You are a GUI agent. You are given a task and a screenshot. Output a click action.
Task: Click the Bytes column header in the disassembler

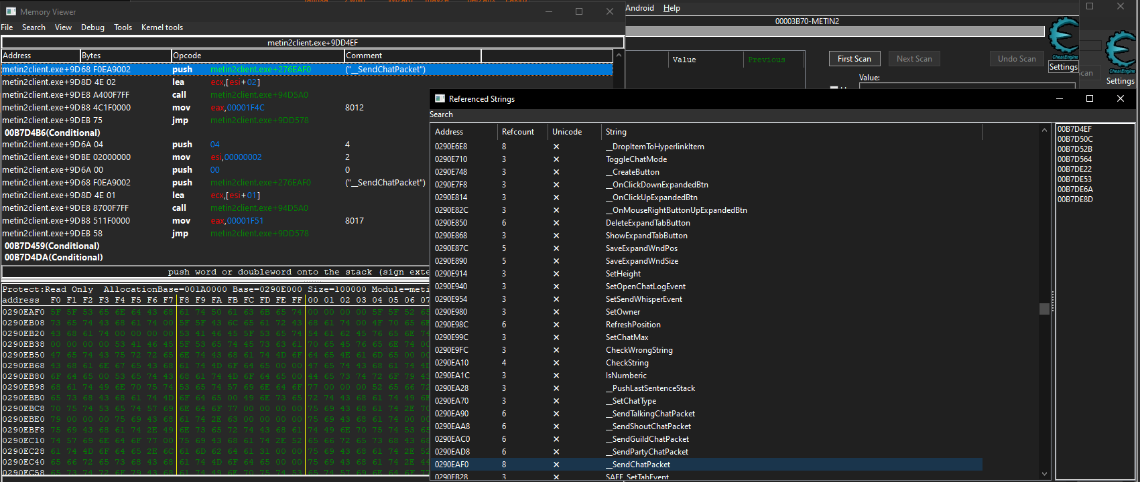click(126, 56)
